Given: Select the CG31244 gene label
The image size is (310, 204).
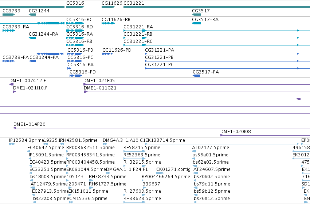Looking at the screenshot, I should (x=39, y=11).
